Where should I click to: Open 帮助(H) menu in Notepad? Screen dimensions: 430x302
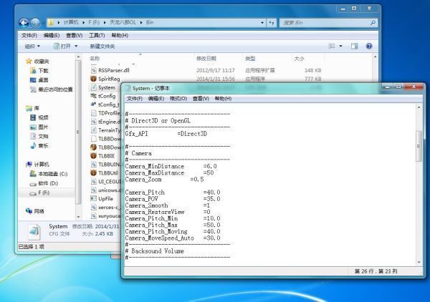pos(223,99)
